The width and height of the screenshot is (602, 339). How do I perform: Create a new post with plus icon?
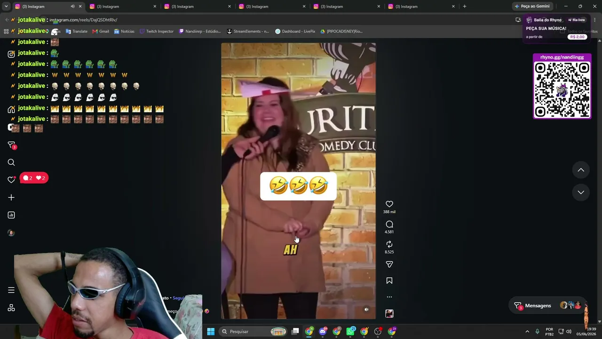click(x=11, y=197)
